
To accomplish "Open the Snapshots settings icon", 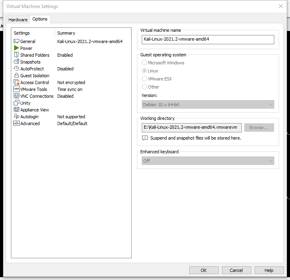I will 17,62.
